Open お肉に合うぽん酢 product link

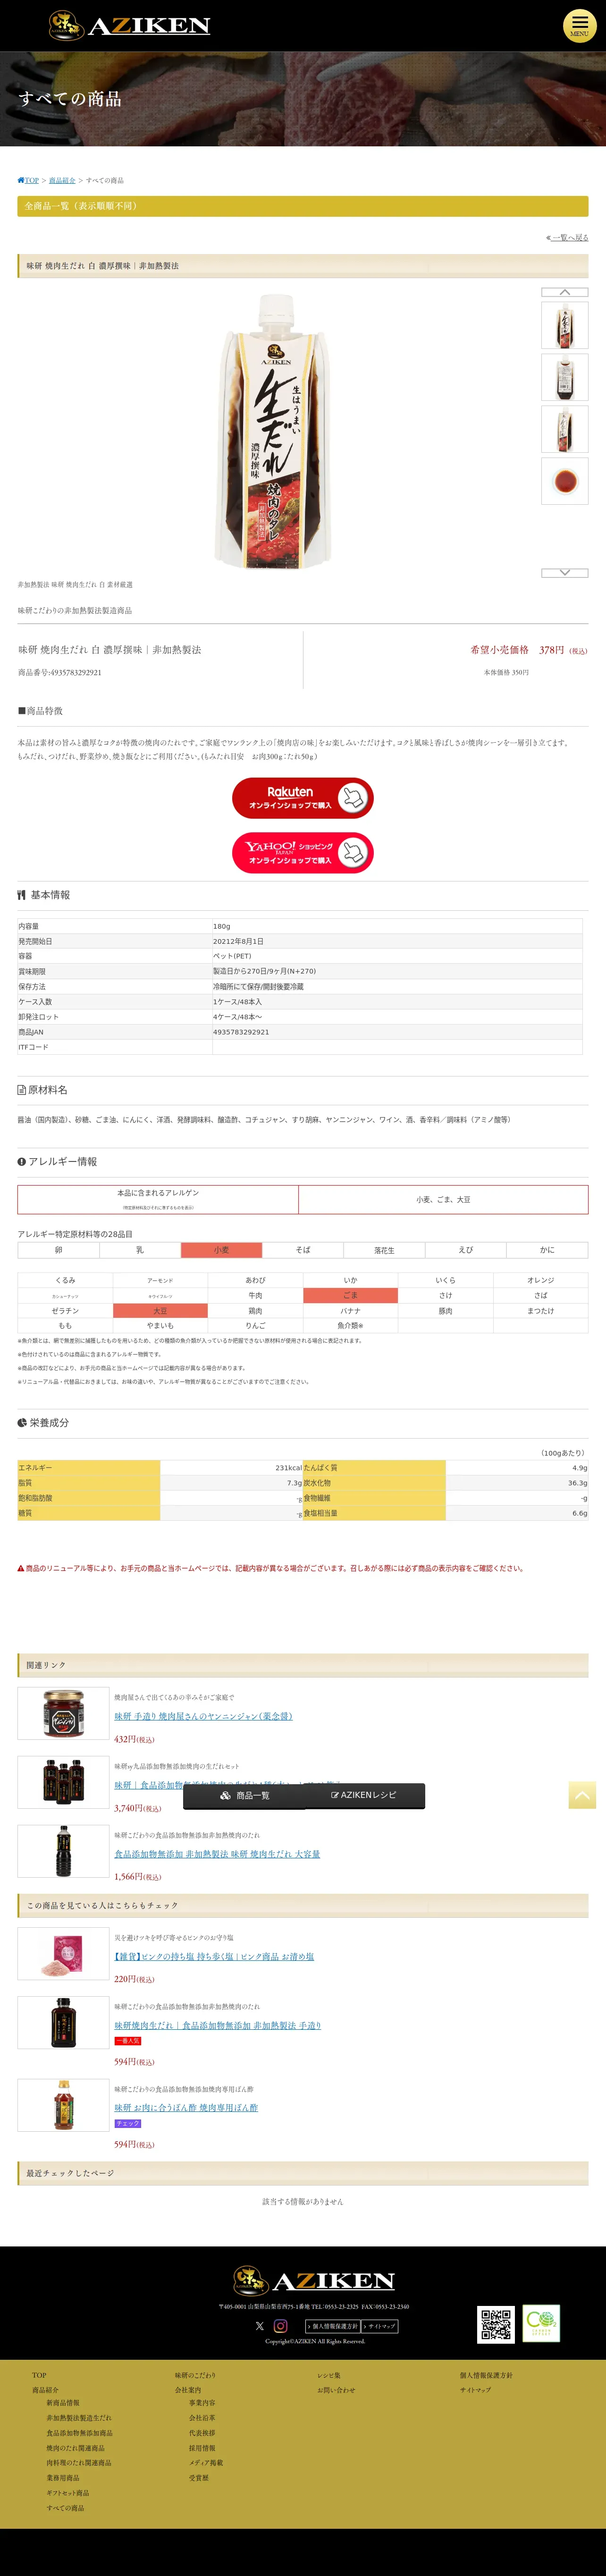pyautogui.click(x=186, y=2107)
